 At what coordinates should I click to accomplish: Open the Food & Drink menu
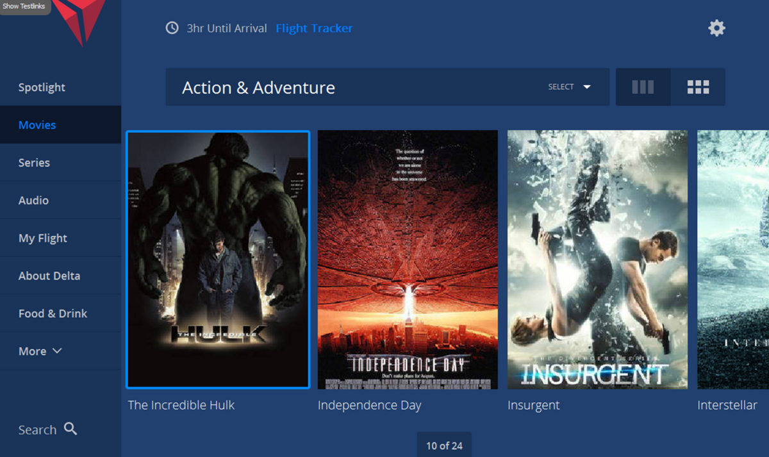(53, 313)
